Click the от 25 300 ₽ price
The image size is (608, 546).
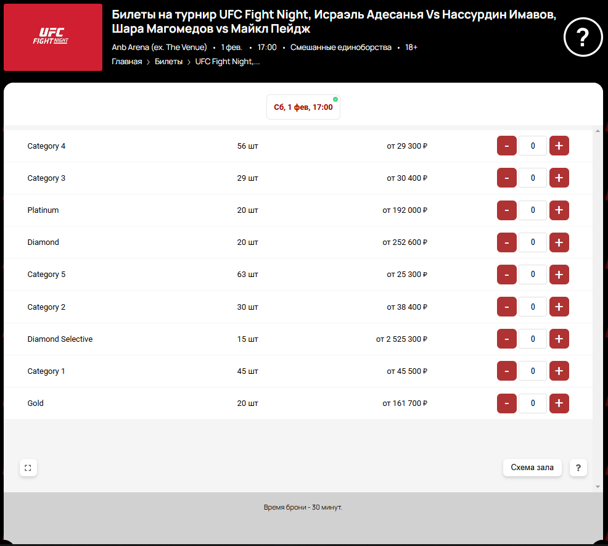coord(407,275)
